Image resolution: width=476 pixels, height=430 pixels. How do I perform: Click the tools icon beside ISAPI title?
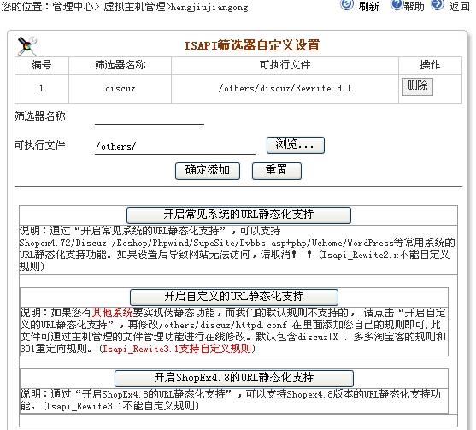point(27,46)
